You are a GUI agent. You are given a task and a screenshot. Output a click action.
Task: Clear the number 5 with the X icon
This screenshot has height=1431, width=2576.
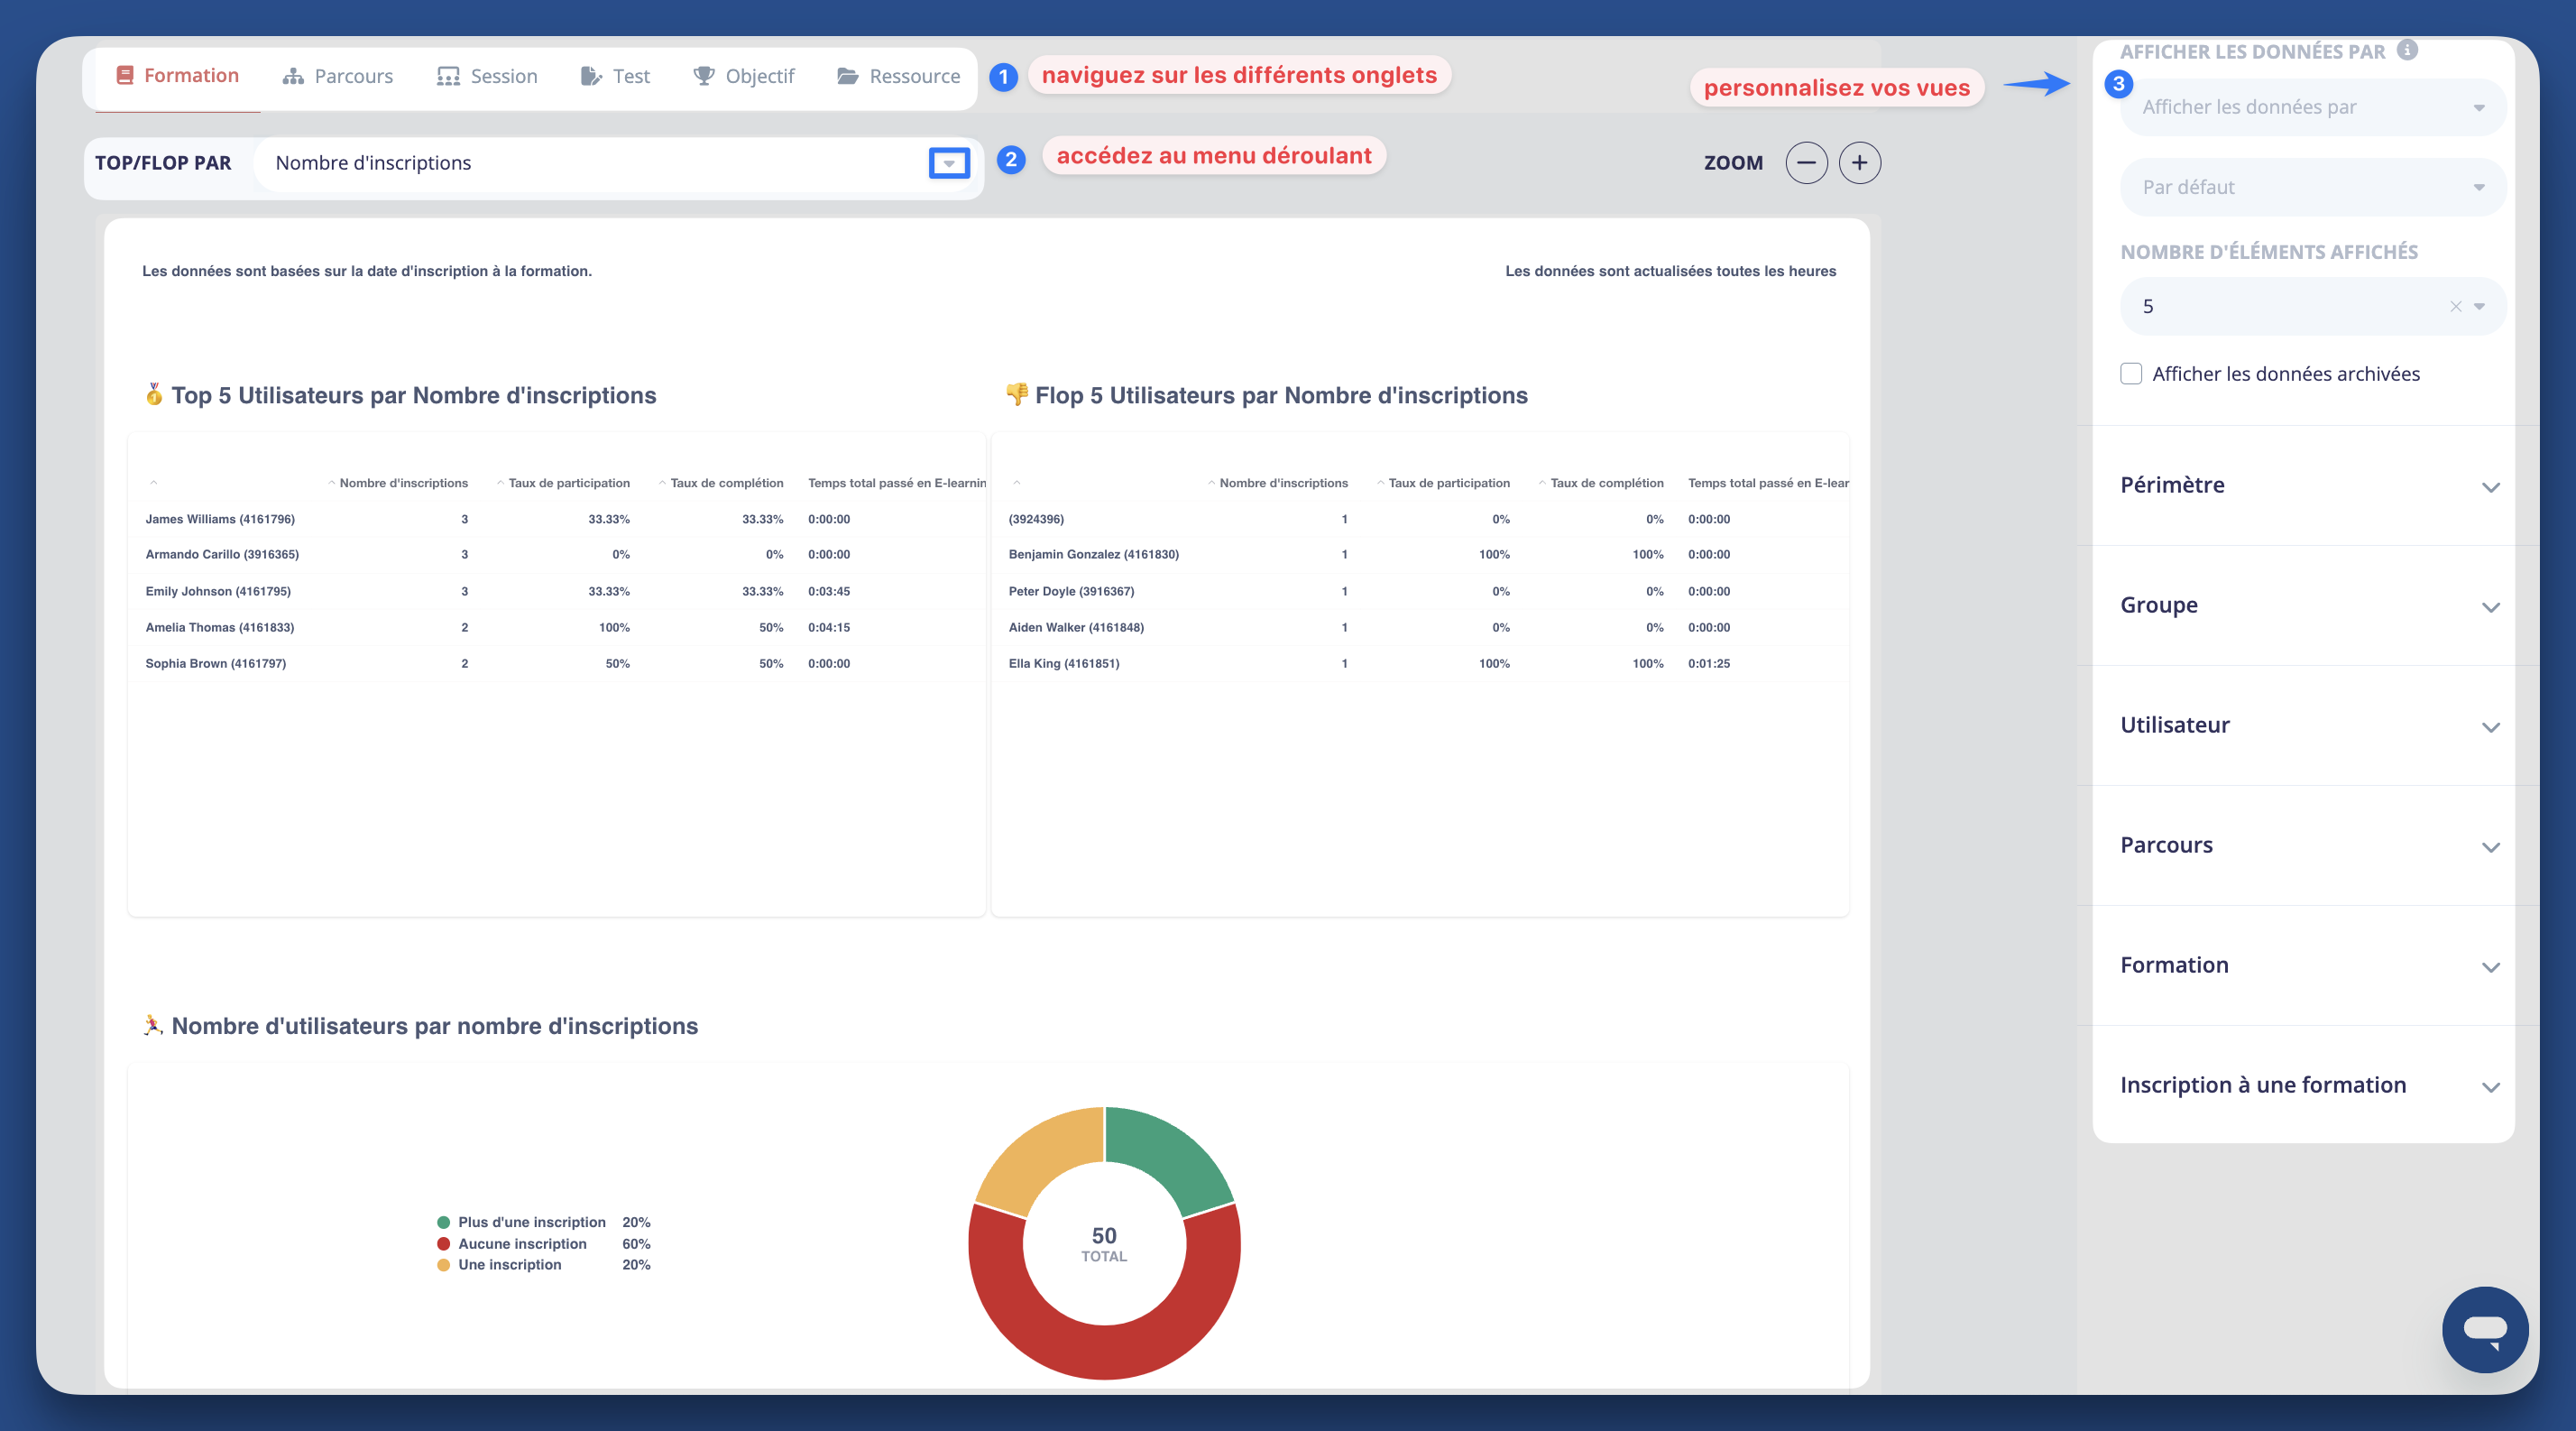[2455, 307]
